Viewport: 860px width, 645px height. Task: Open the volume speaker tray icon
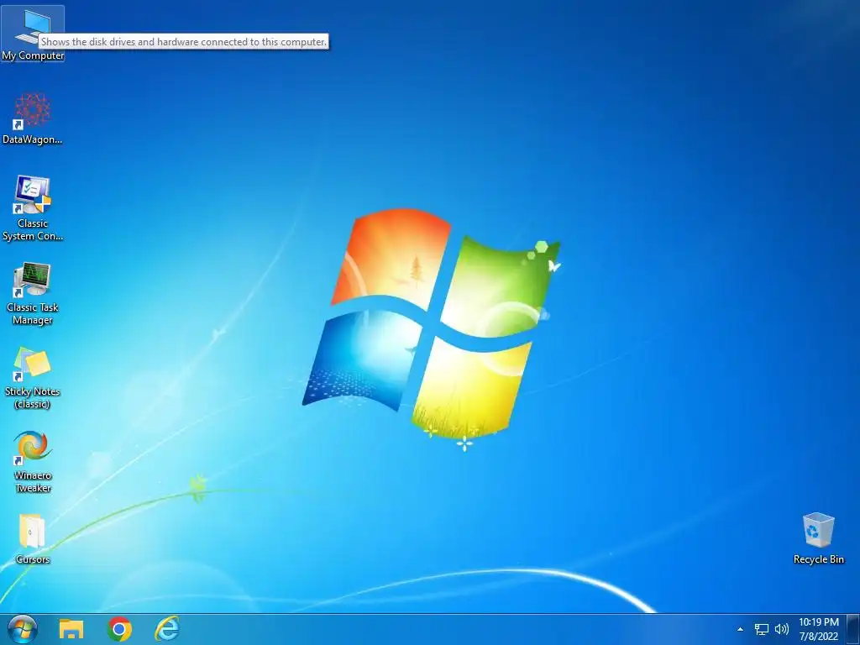[782, 629]
